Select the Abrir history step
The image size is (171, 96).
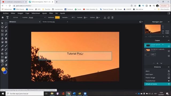click(x=157, y=71)
